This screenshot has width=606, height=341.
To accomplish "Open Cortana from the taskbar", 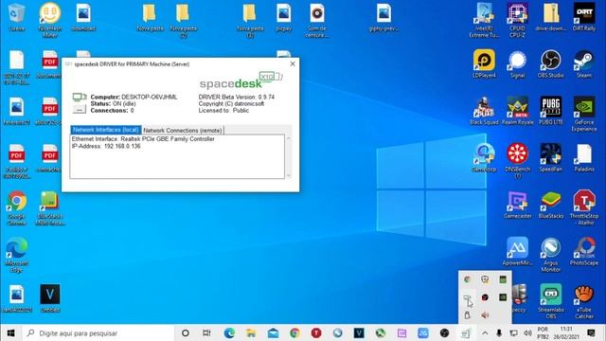I will point(186,332).
